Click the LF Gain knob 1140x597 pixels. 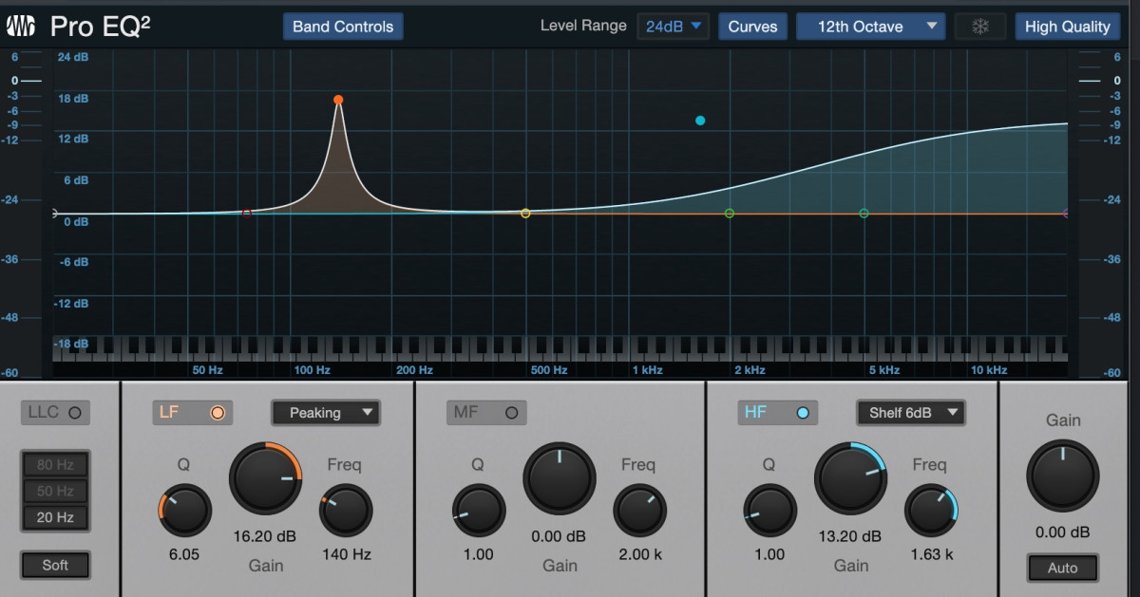[266, 479]
